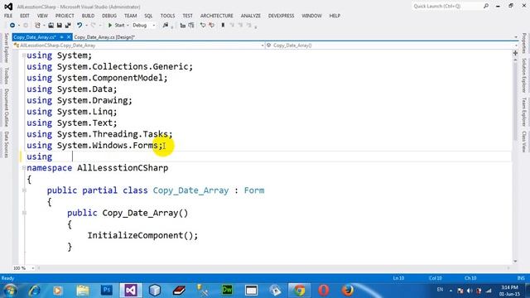Open the DEBUG menu
Image resolution: width=530 pixels, height=298 pixels.
109,16
